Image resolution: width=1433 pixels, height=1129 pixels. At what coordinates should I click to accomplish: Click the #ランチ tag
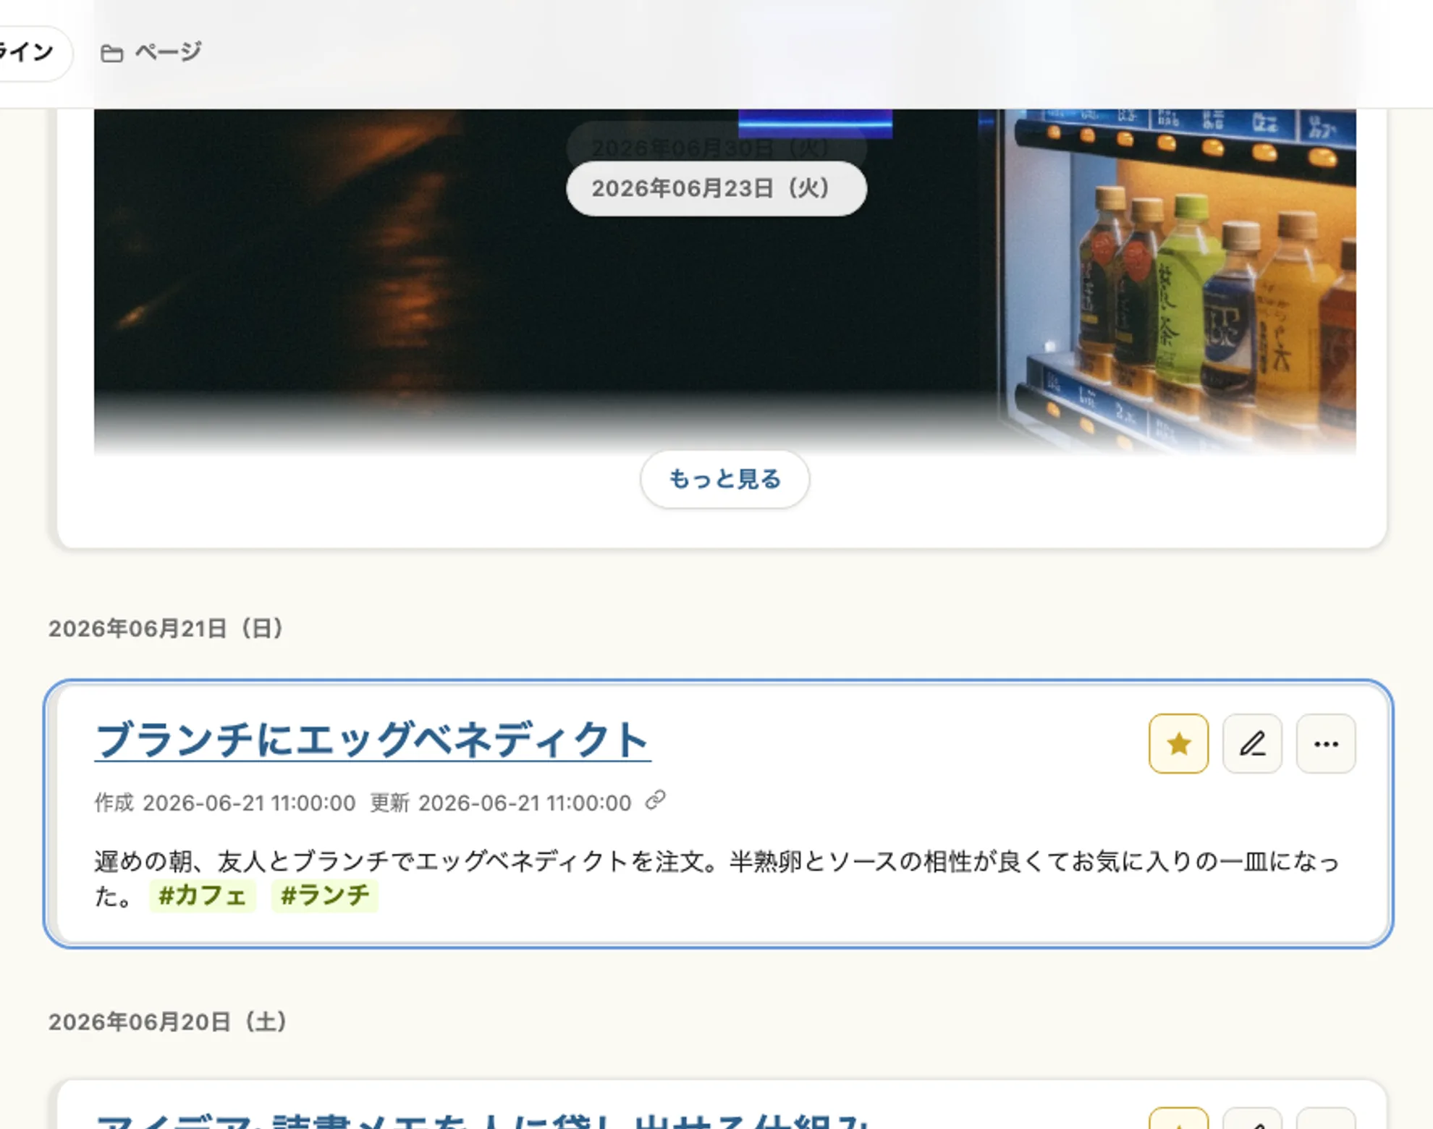[x=325, y=895]
